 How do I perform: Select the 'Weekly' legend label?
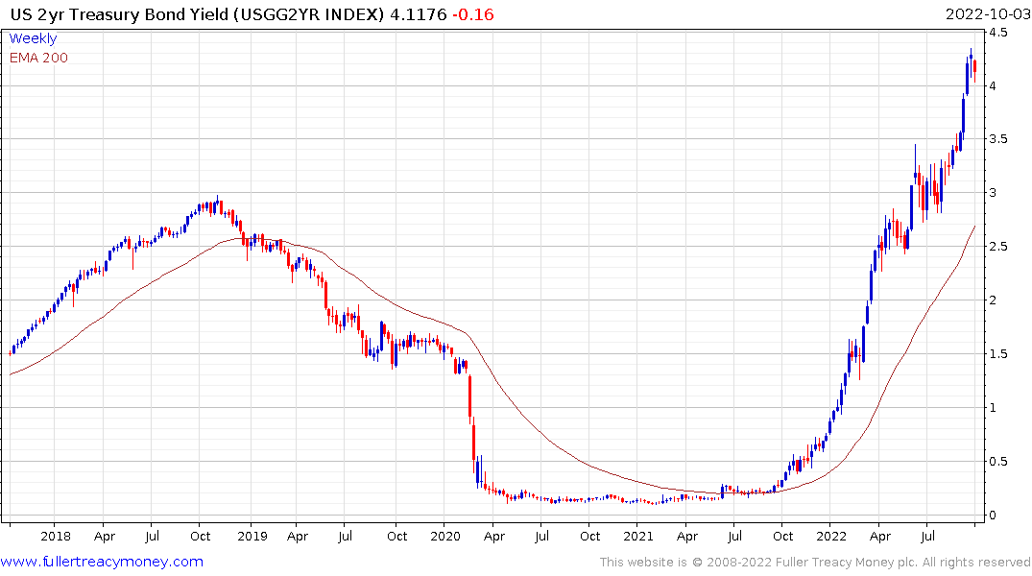click(33, 38)
